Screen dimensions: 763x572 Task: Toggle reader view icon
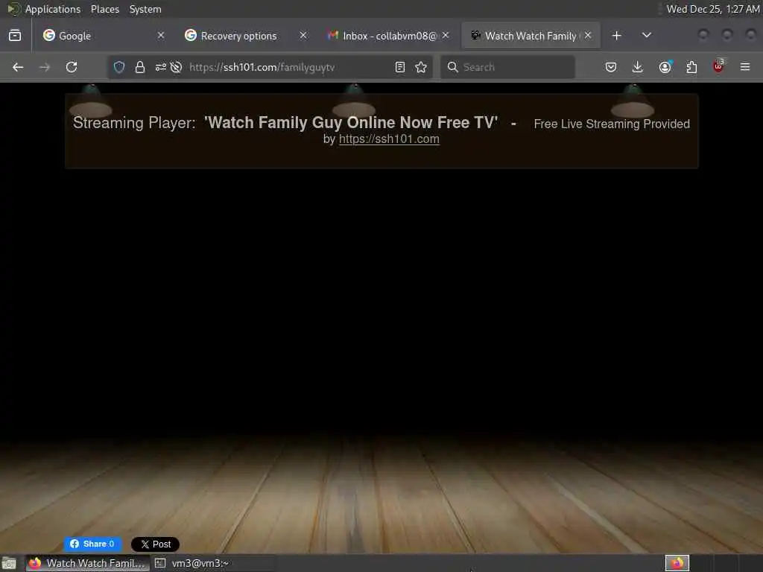pos(400,67)
